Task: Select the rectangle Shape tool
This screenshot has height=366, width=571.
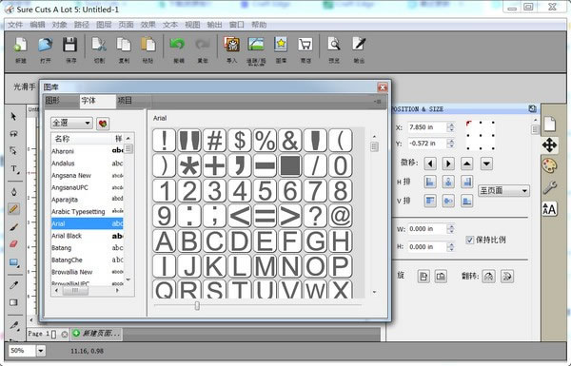Action: coord(13,262)
